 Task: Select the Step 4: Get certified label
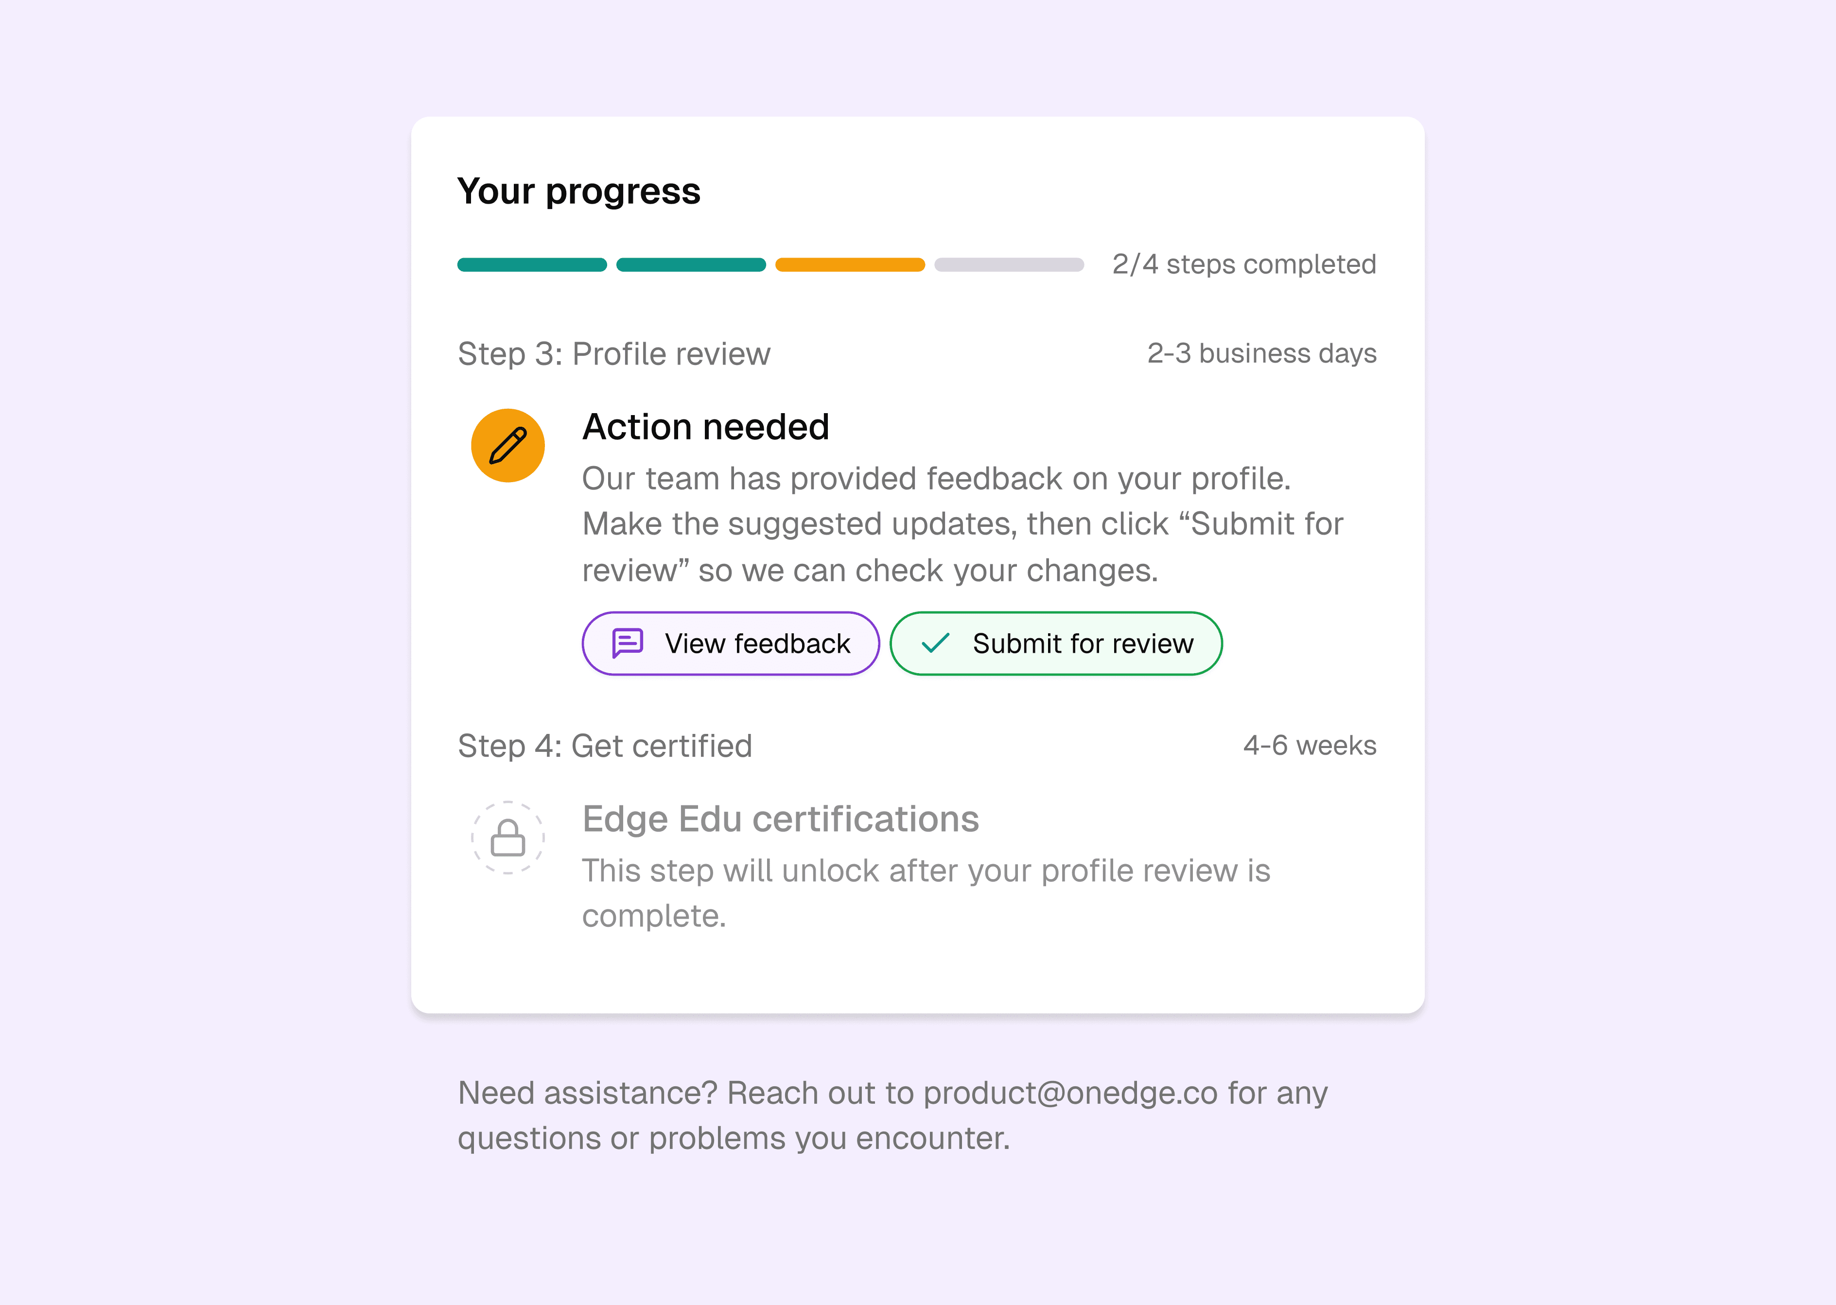click(605, 746)
